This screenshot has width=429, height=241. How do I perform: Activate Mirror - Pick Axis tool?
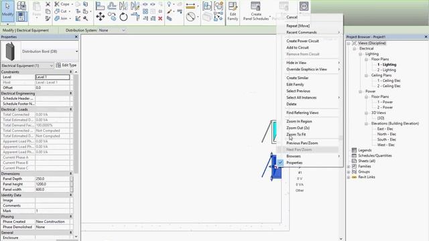123,6
